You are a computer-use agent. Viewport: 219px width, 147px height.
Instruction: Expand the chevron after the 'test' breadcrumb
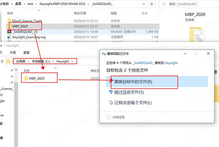click(36, 4)
